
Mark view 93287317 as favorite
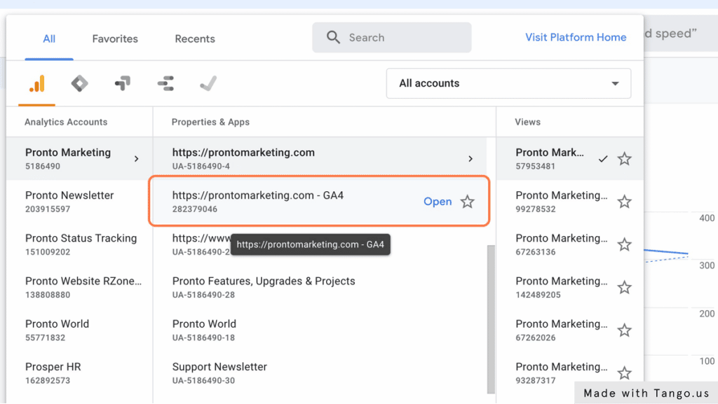click(x=624, y=373)
